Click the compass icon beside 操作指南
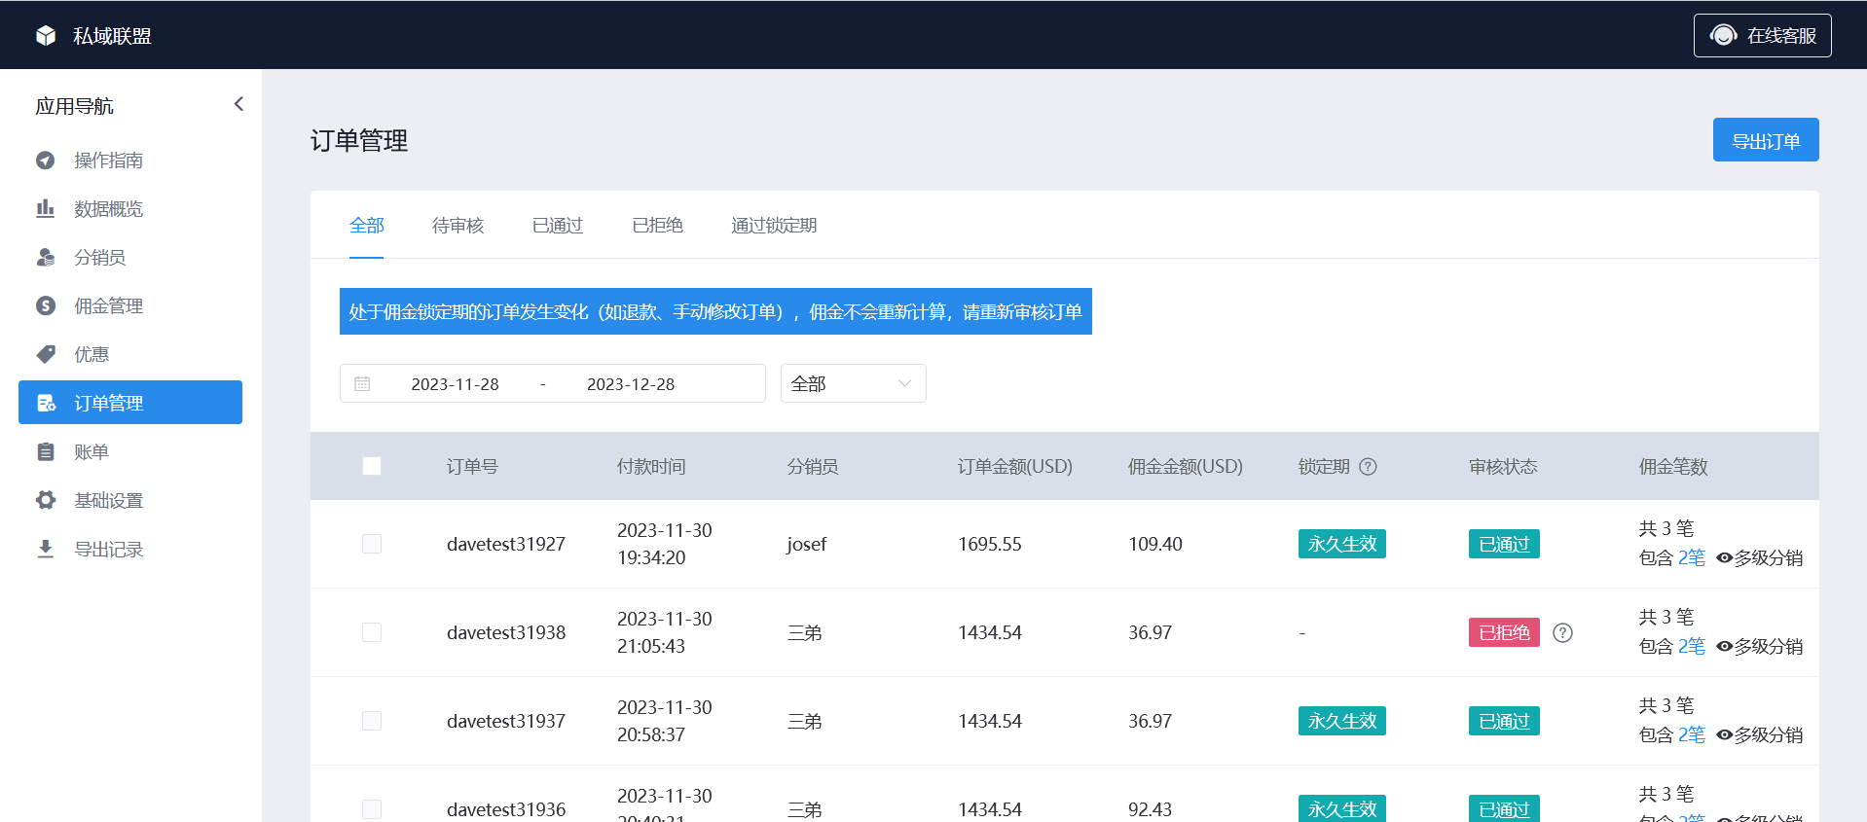This screenshot has height=822, width=1867. coord(45,161)
